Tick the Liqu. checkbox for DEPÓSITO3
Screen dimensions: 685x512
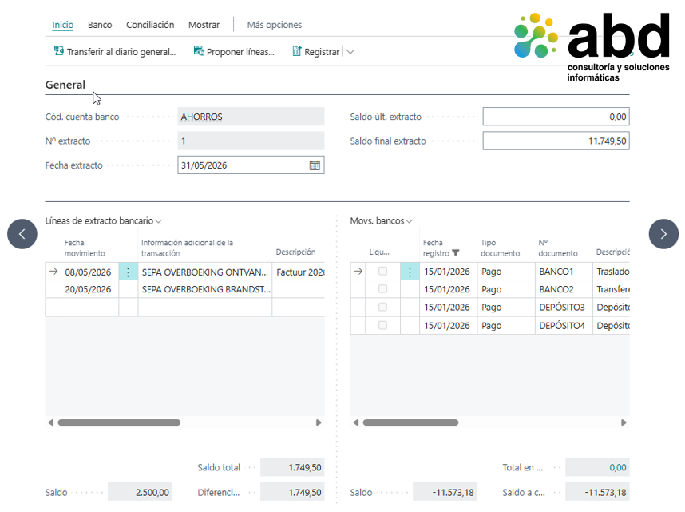tap(382, 307)
